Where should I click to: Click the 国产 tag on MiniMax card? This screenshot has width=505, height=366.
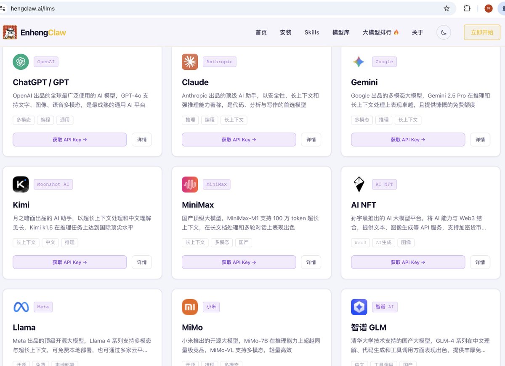click(244, 242)
